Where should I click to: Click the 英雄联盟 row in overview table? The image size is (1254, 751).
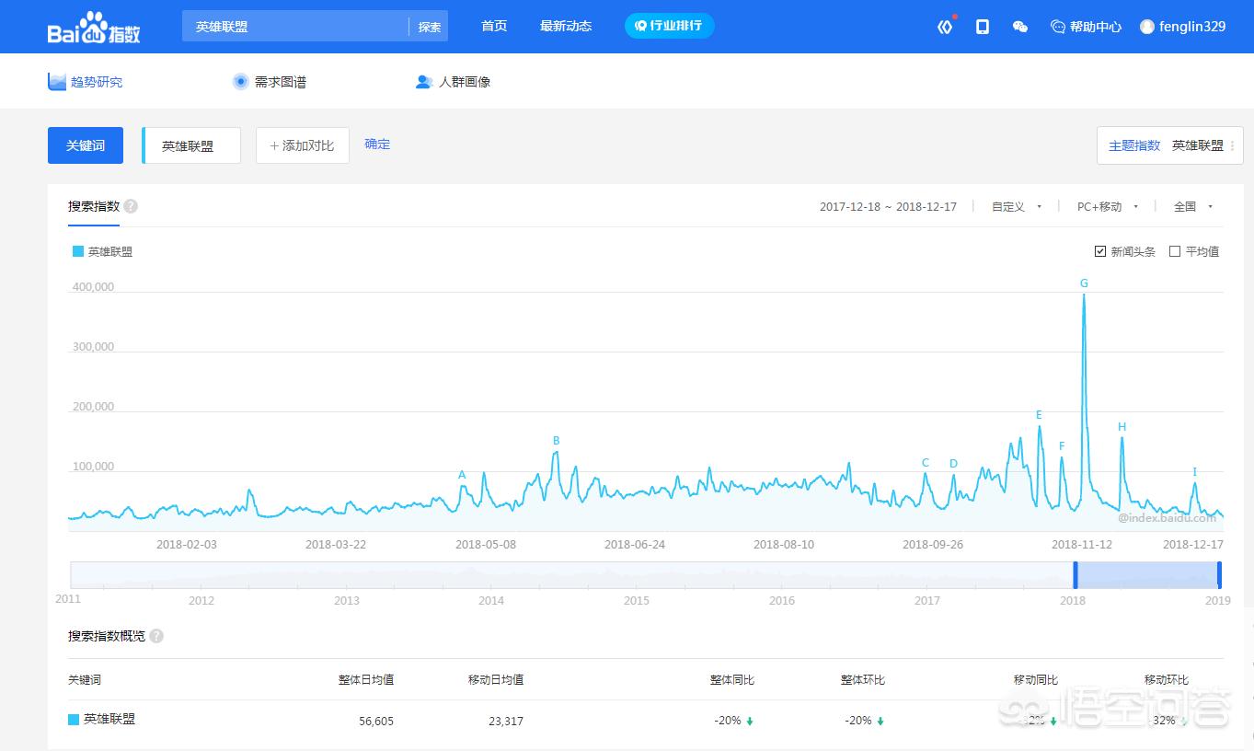[x=646, y=721]
